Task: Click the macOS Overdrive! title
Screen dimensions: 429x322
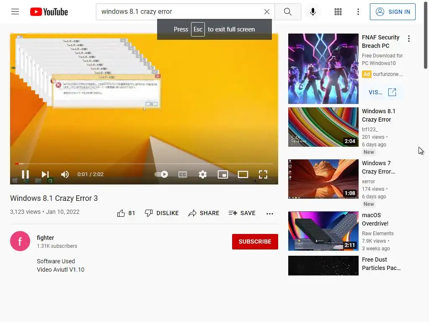Action: [x=375, y=219]
